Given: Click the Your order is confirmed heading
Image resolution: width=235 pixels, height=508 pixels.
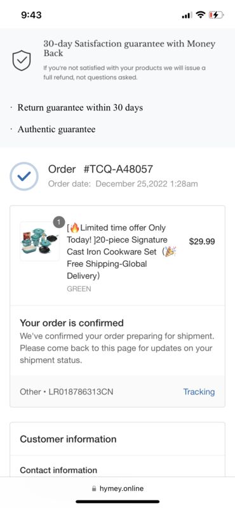Looking at the screenshot, I should click(x=72, y=323).
